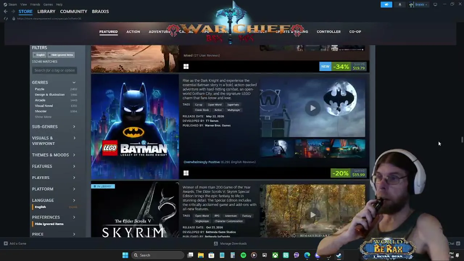464x261 pixels.
Task: Click the LEGO Batman -20% price button
Action: click(349, 173)
